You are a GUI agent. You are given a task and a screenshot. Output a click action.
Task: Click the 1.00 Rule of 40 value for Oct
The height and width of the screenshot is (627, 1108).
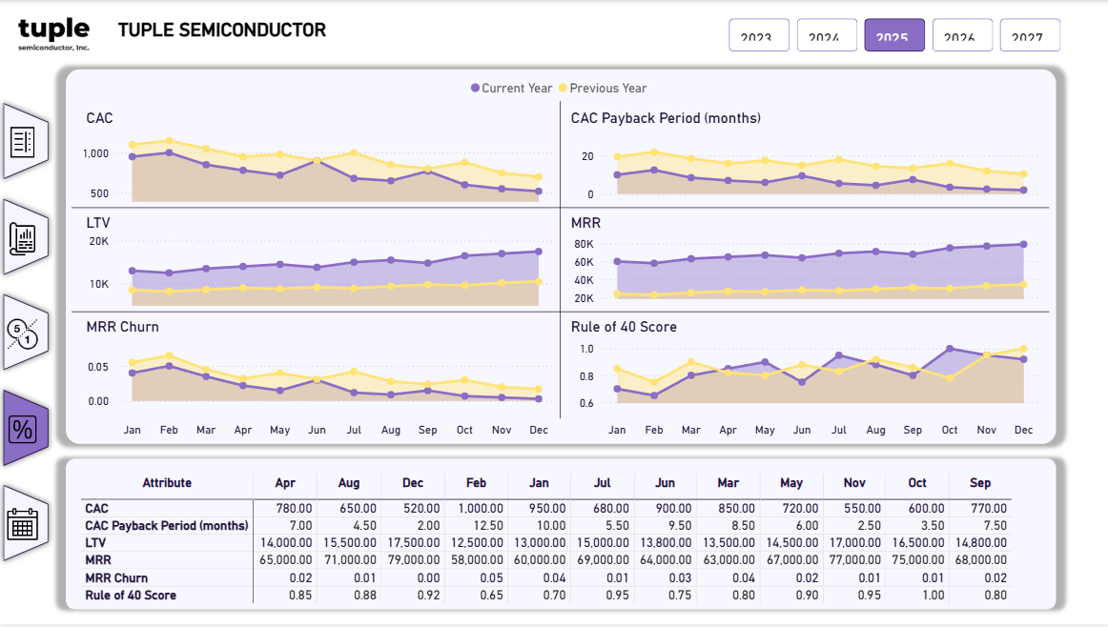coord(933,596)
